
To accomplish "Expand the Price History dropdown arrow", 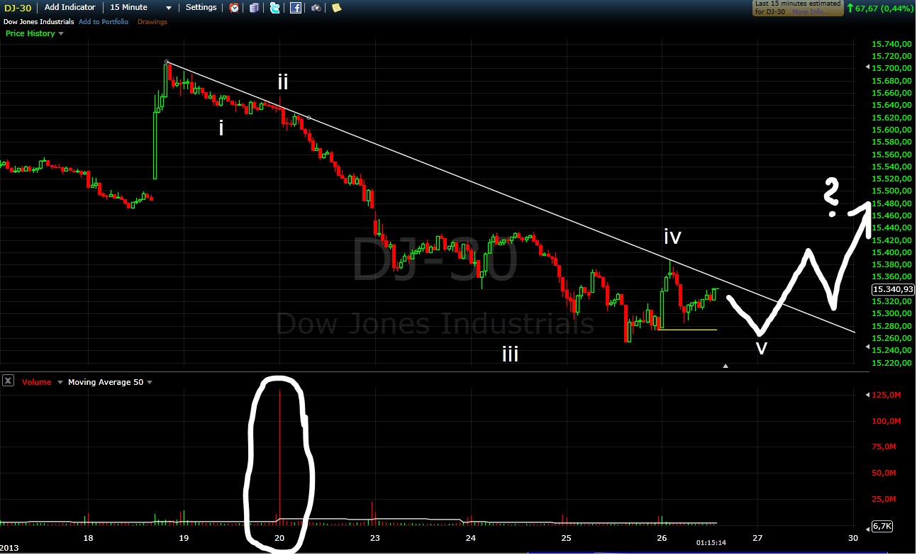I will tap(61, 33).
